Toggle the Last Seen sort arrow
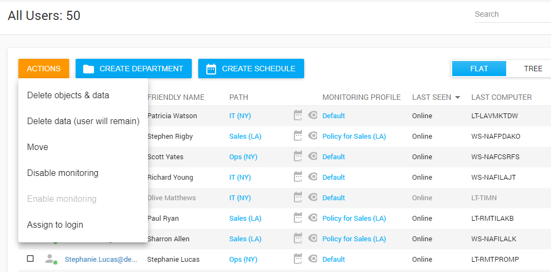Image resolution: width=551 pixels, height=272 pixels. pyautogui.click(x=457, y=97)
